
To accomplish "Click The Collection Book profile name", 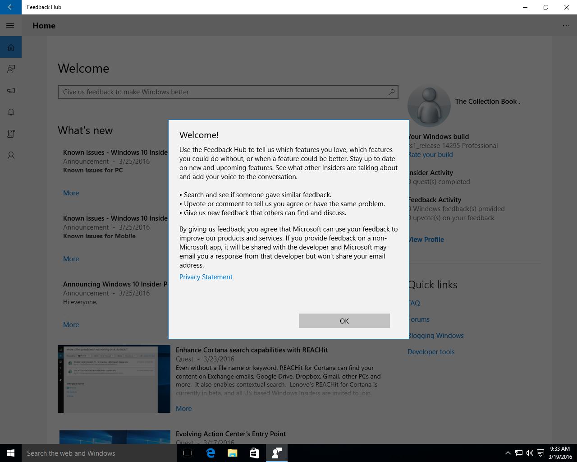I will tap(487, 102).
